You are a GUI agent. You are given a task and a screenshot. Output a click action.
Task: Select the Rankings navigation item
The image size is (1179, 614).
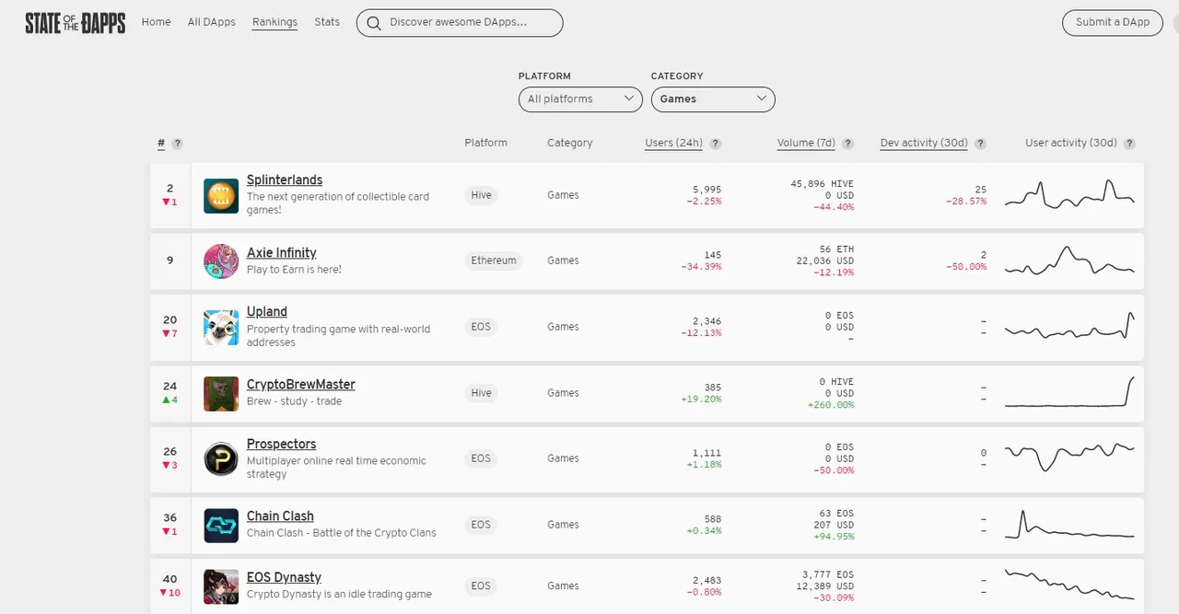pyautogui.click(x=274, y=22)
